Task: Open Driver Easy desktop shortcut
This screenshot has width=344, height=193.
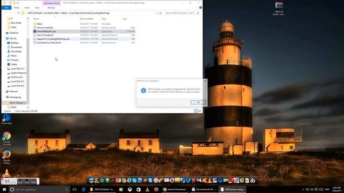Action: 6,119
